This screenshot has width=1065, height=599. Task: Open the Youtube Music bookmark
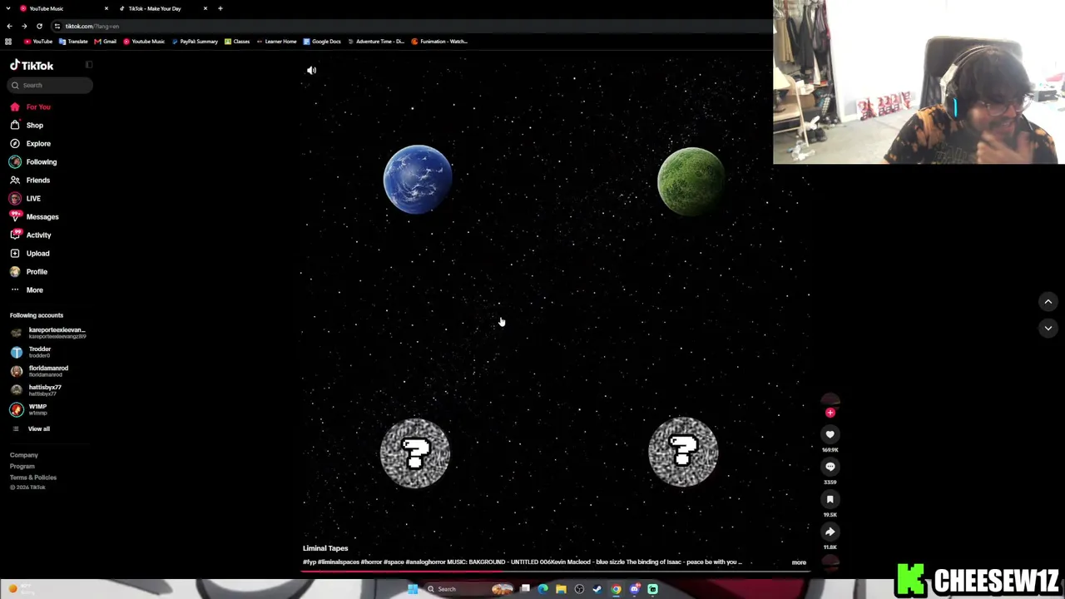click(144, 42)
